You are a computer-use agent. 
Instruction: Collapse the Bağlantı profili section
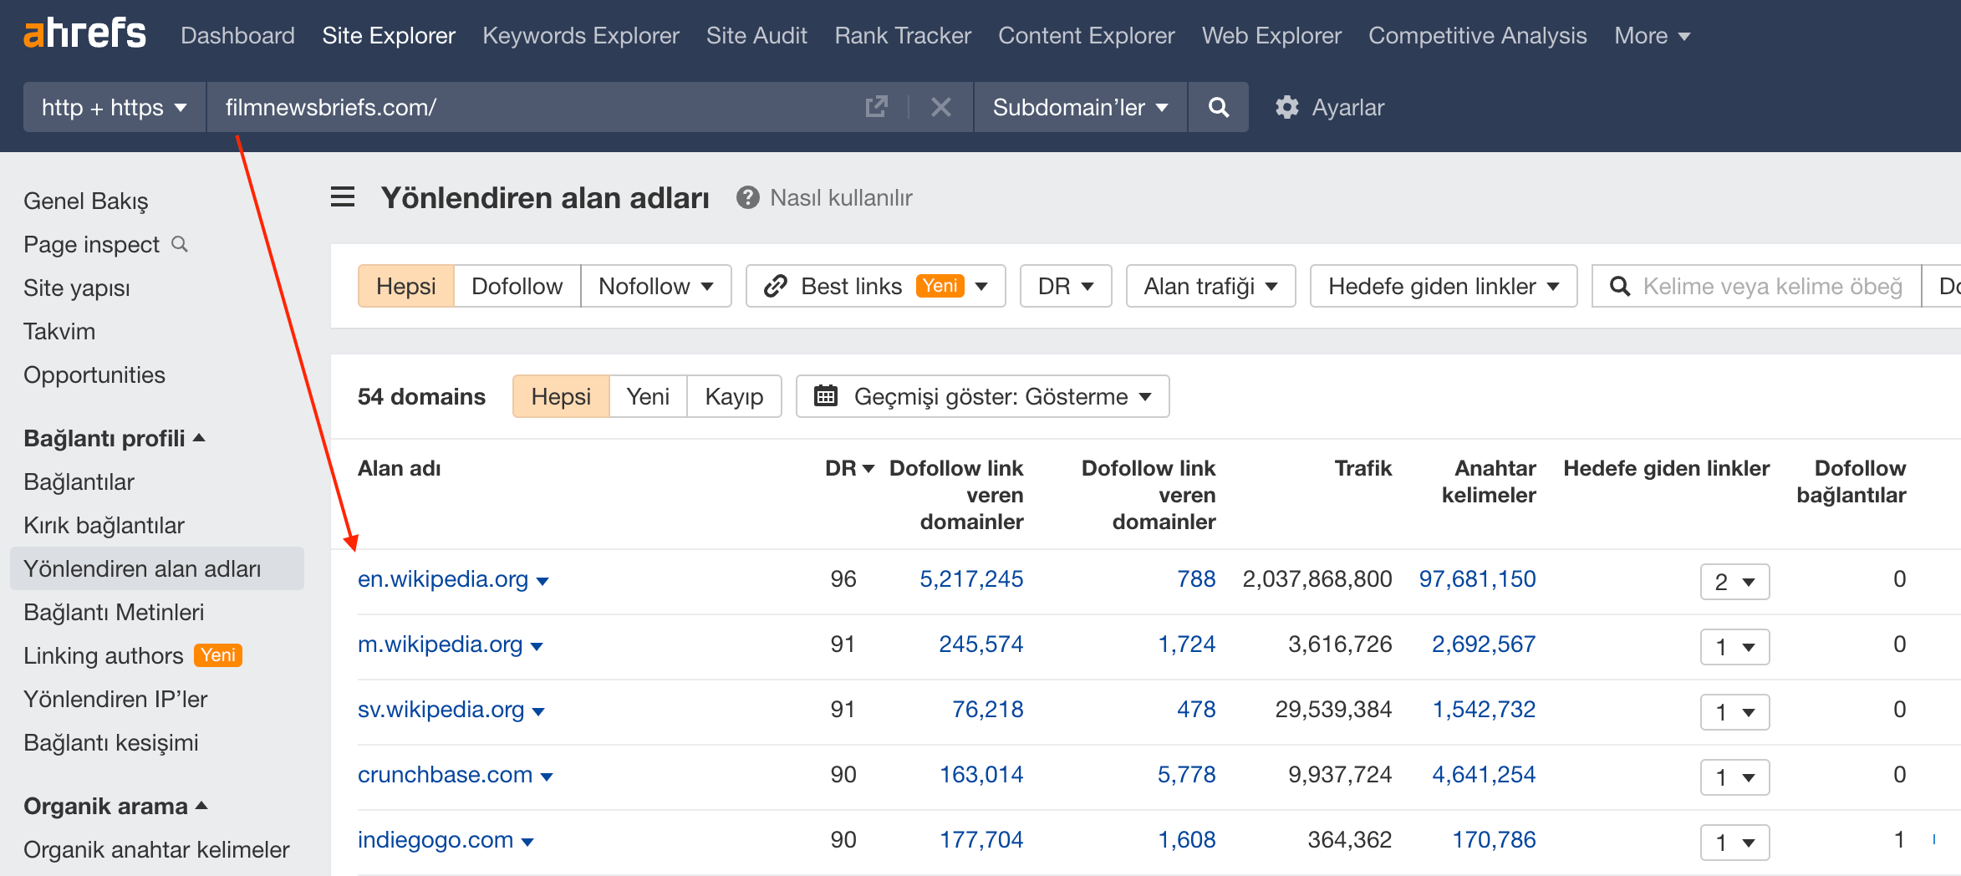(115, 438)
